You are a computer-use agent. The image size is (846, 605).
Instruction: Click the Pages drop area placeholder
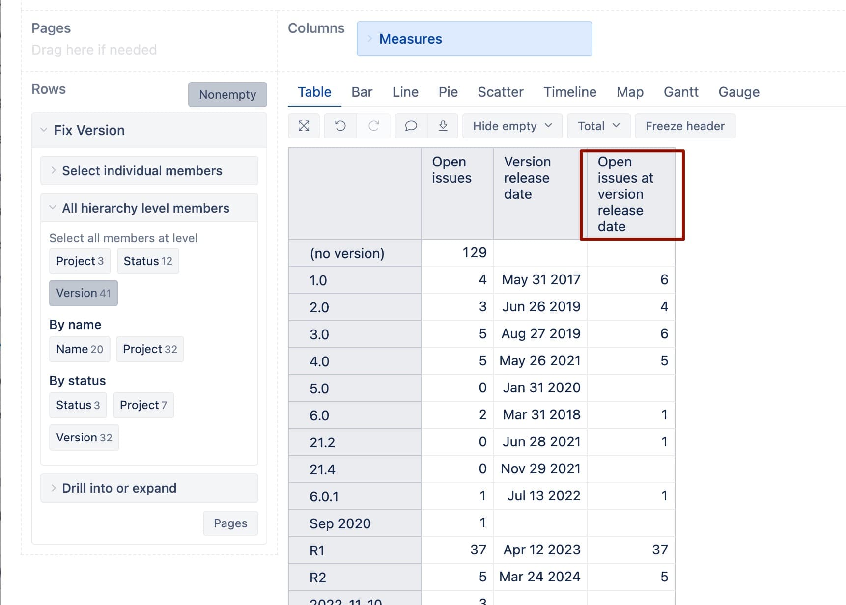click(94, 50)
